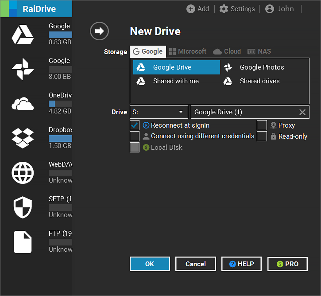The image size is (321, 296).
Task: Uncheck Reconnect at signin checkbox
Action: coord(135,125)
